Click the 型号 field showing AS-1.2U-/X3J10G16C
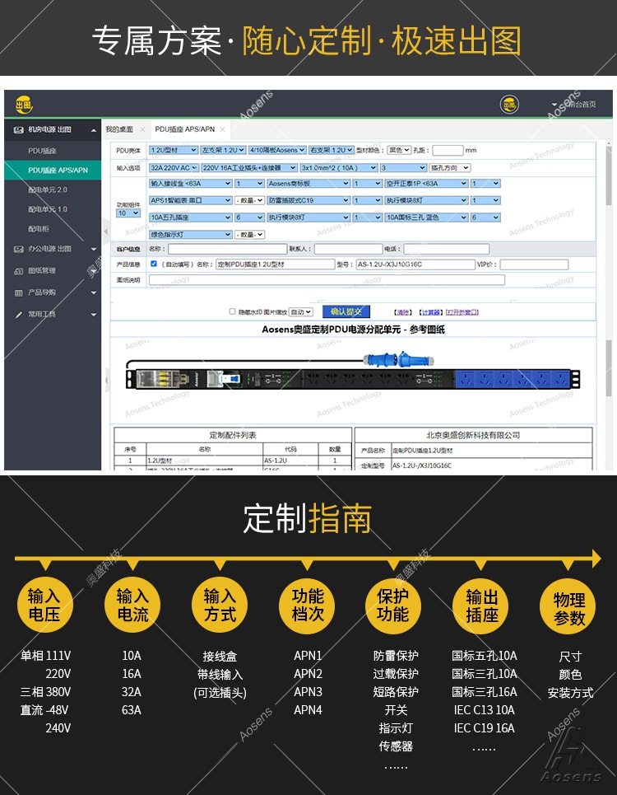Viewport: 617px width, 795px height. [x=415, y=264]
